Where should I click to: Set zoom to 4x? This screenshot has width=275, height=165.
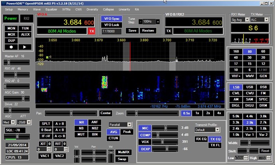tap(219, 113)
